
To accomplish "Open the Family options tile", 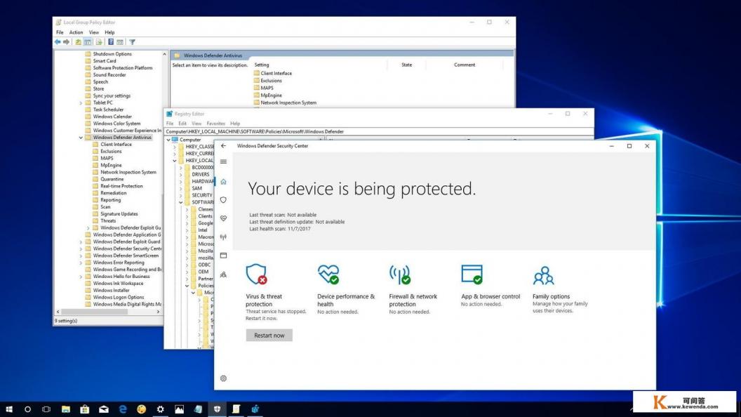I will (x=561, y=289).
